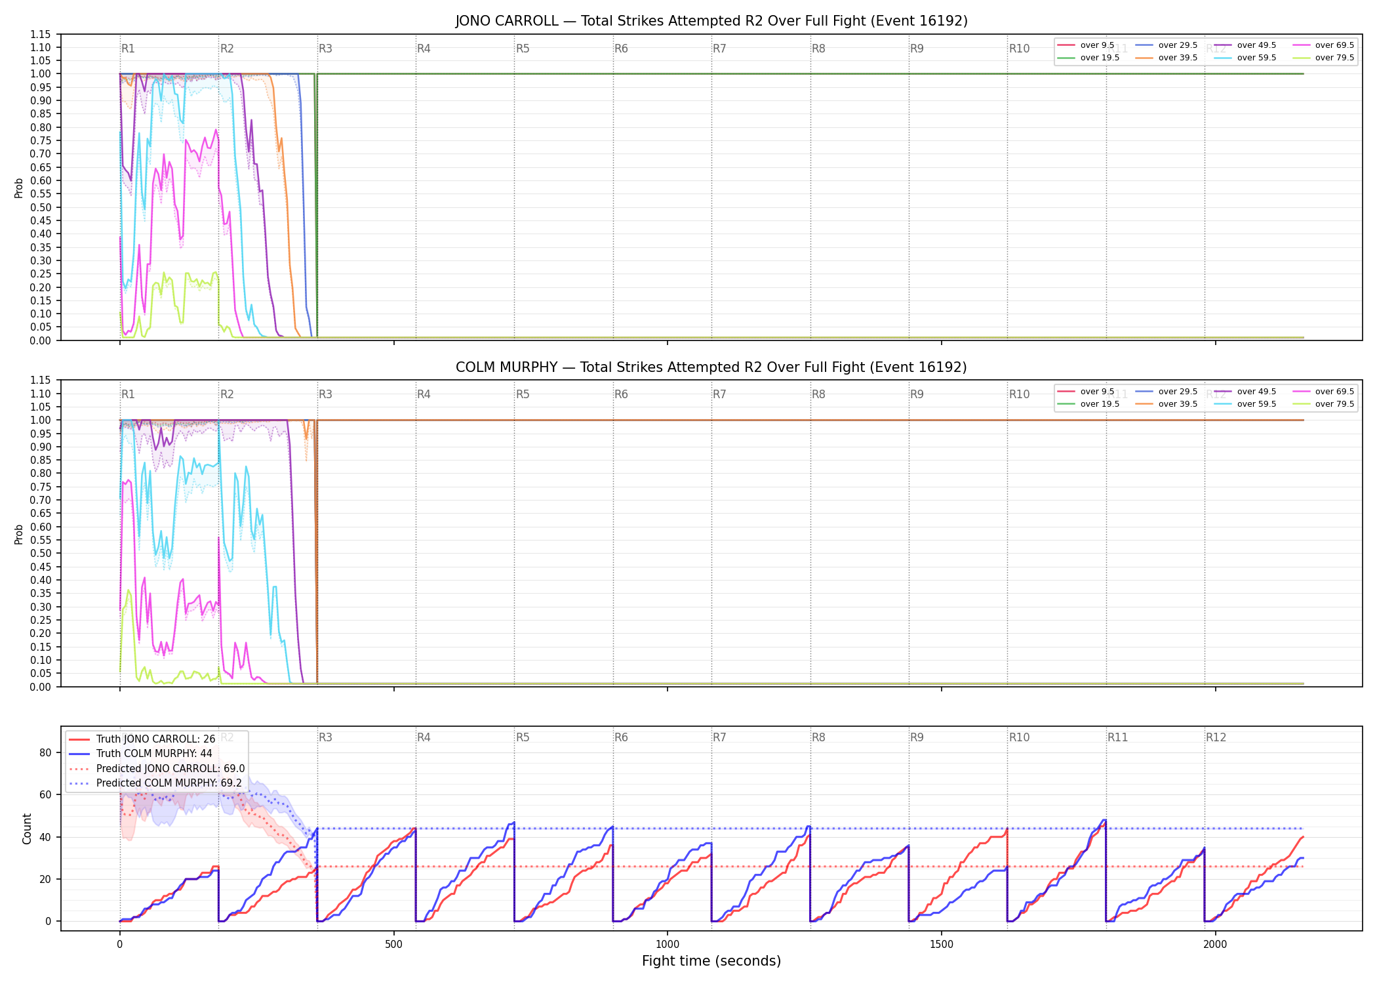Click the 2000 tick label on the x-axis
This screenshot has height=984, width=1377.
[x=1215, y=945]
